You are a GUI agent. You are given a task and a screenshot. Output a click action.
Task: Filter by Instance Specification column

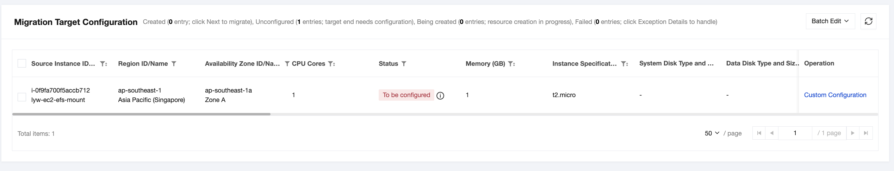coord(624,64)
